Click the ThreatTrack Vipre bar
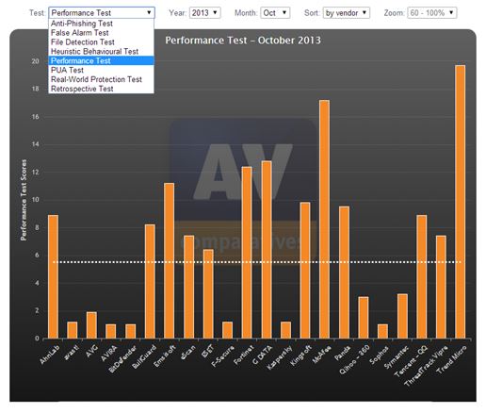 click(x=441, y=287)
